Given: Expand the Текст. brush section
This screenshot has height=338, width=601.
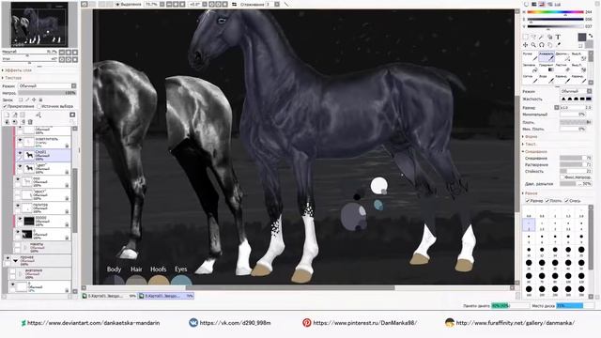Looking at the screenshot, I should tap(530, 144).
